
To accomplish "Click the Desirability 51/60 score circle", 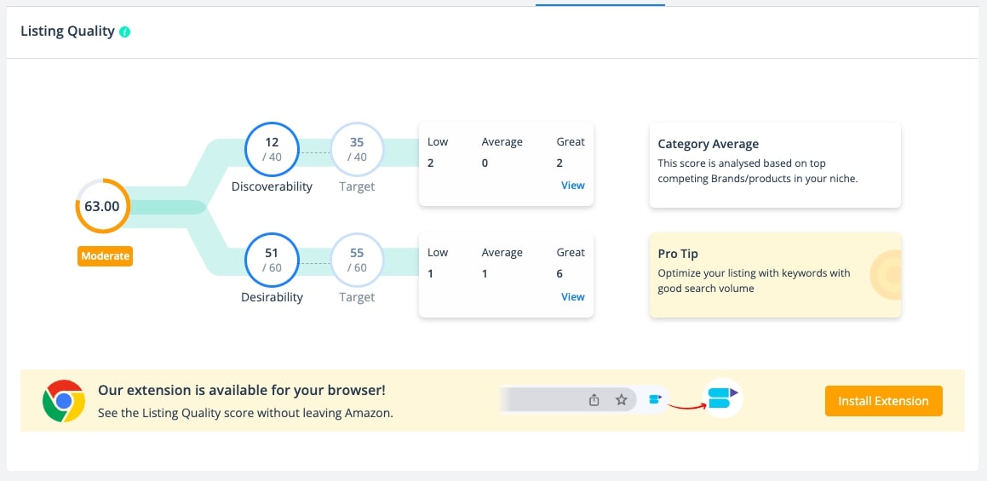I will pyautogui.click(x=272, y=260).
